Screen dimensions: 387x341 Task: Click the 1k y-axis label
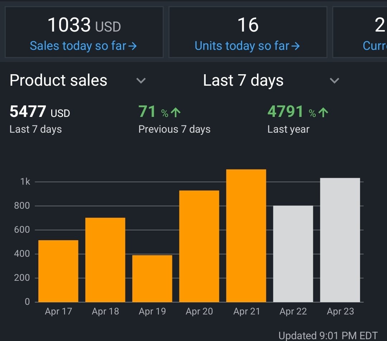click(25, 182)
